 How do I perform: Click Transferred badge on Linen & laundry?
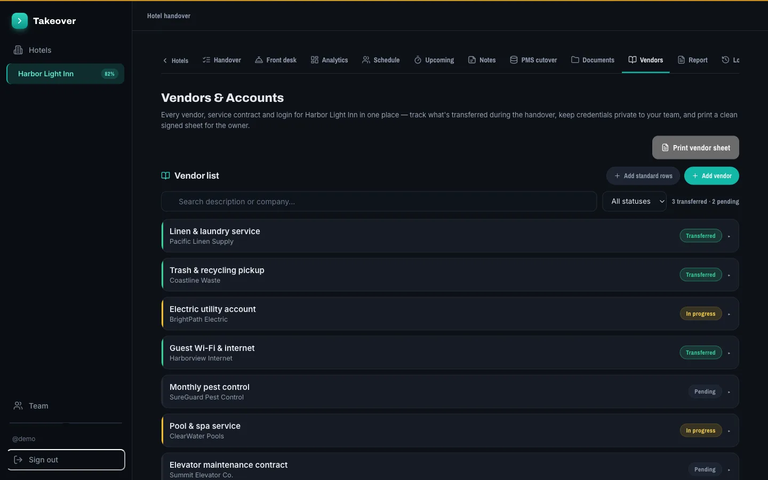click(701, 236)
